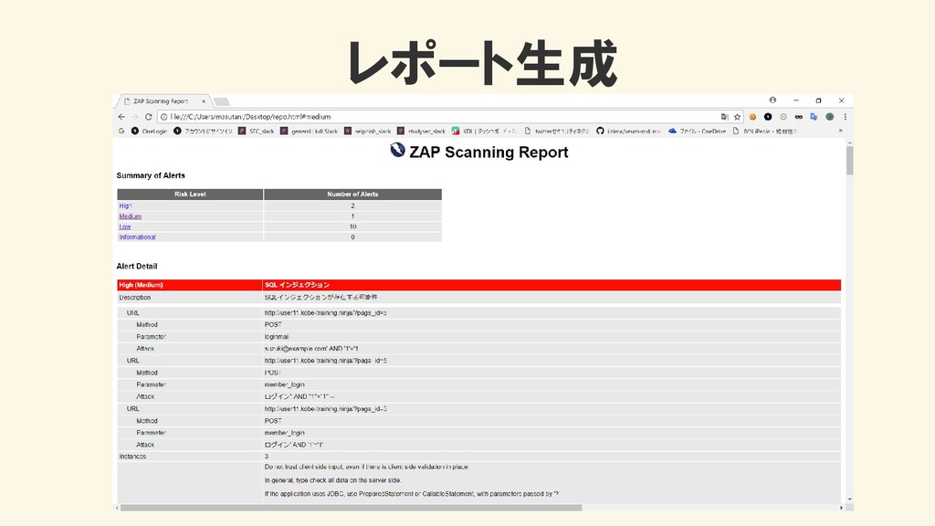Open the OneDrive ファイル bookmark
The height and width of the screenshot is (526, 935).
coord(697,131)
